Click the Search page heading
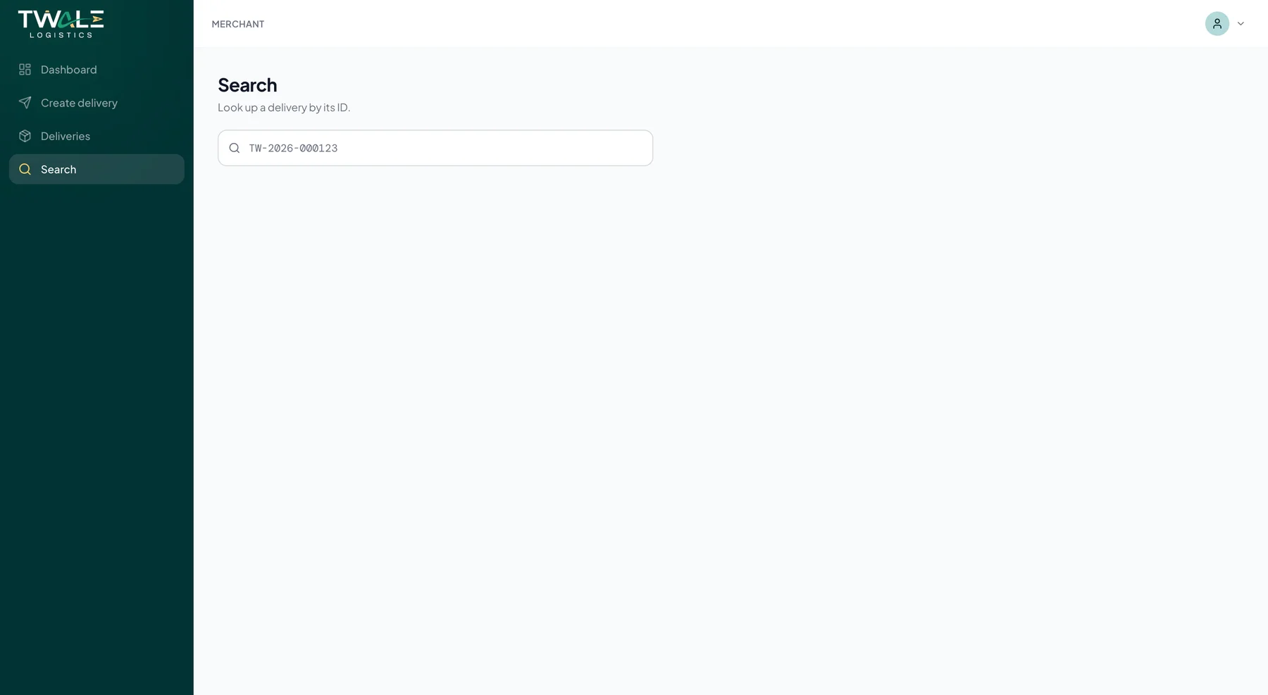 (x=247, y=85)
